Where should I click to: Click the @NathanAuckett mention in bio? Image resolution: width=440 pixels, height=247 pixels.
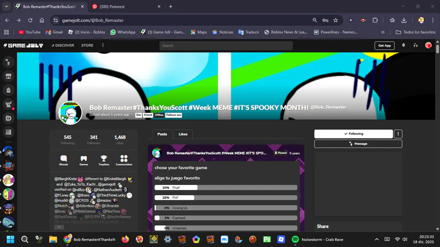click(108, 189)
